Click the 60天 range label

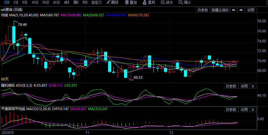click(x=5, y=79)
